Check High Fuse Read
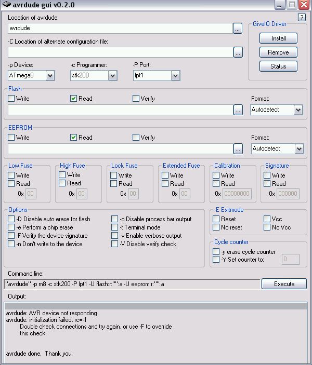 click(x=62, y=183)
